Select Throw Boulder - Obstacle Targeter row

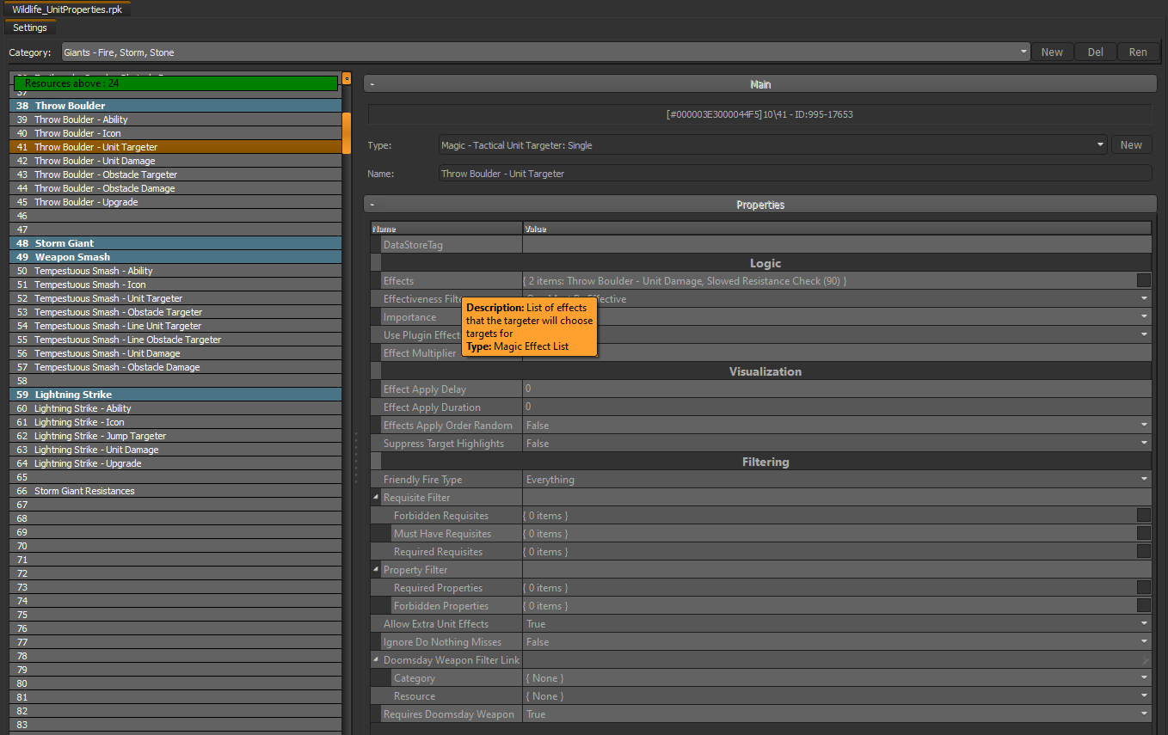[x=175, y=175]
